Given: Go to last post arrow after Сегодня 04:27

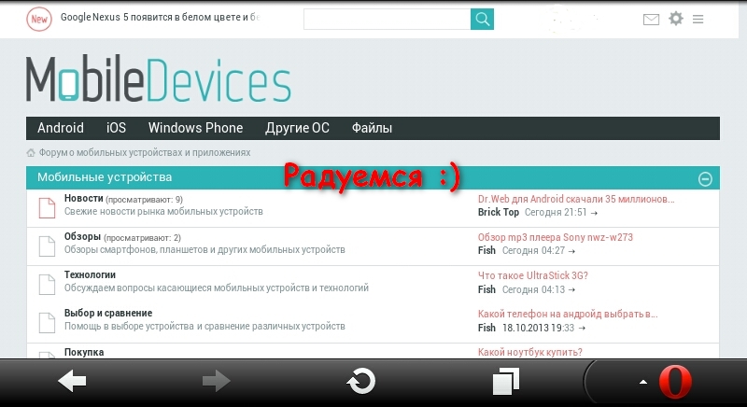Looking at the screenshot, I should tap(571, 251).
